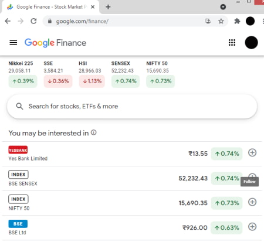Click the 0.36% drop chip under SSE

58,81
